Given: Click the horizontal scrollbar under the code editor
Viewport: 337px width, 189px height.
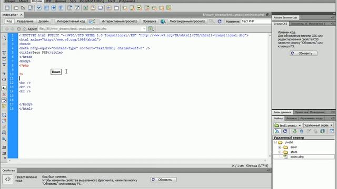Looking at the screenshot, I should [x=137, y=161].
